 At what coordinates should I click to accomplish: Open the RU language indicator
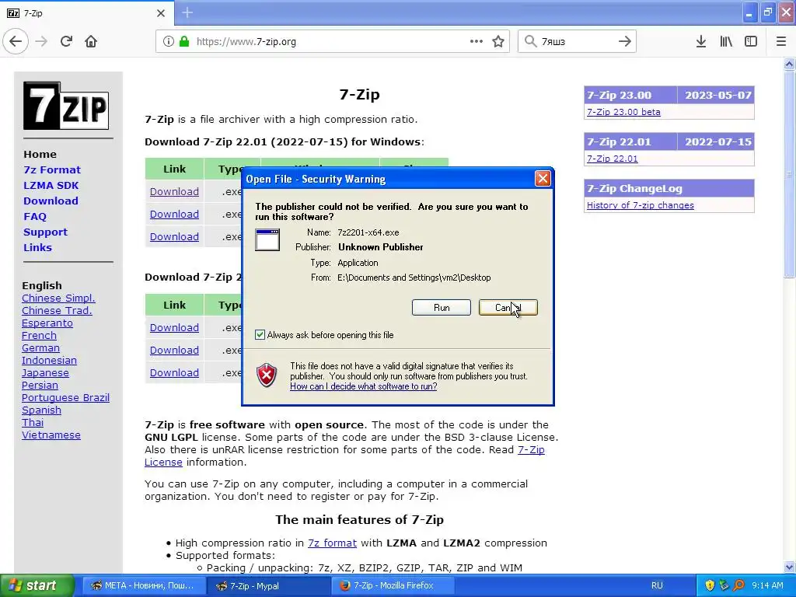pyautogui.click(x=657, y=586)
